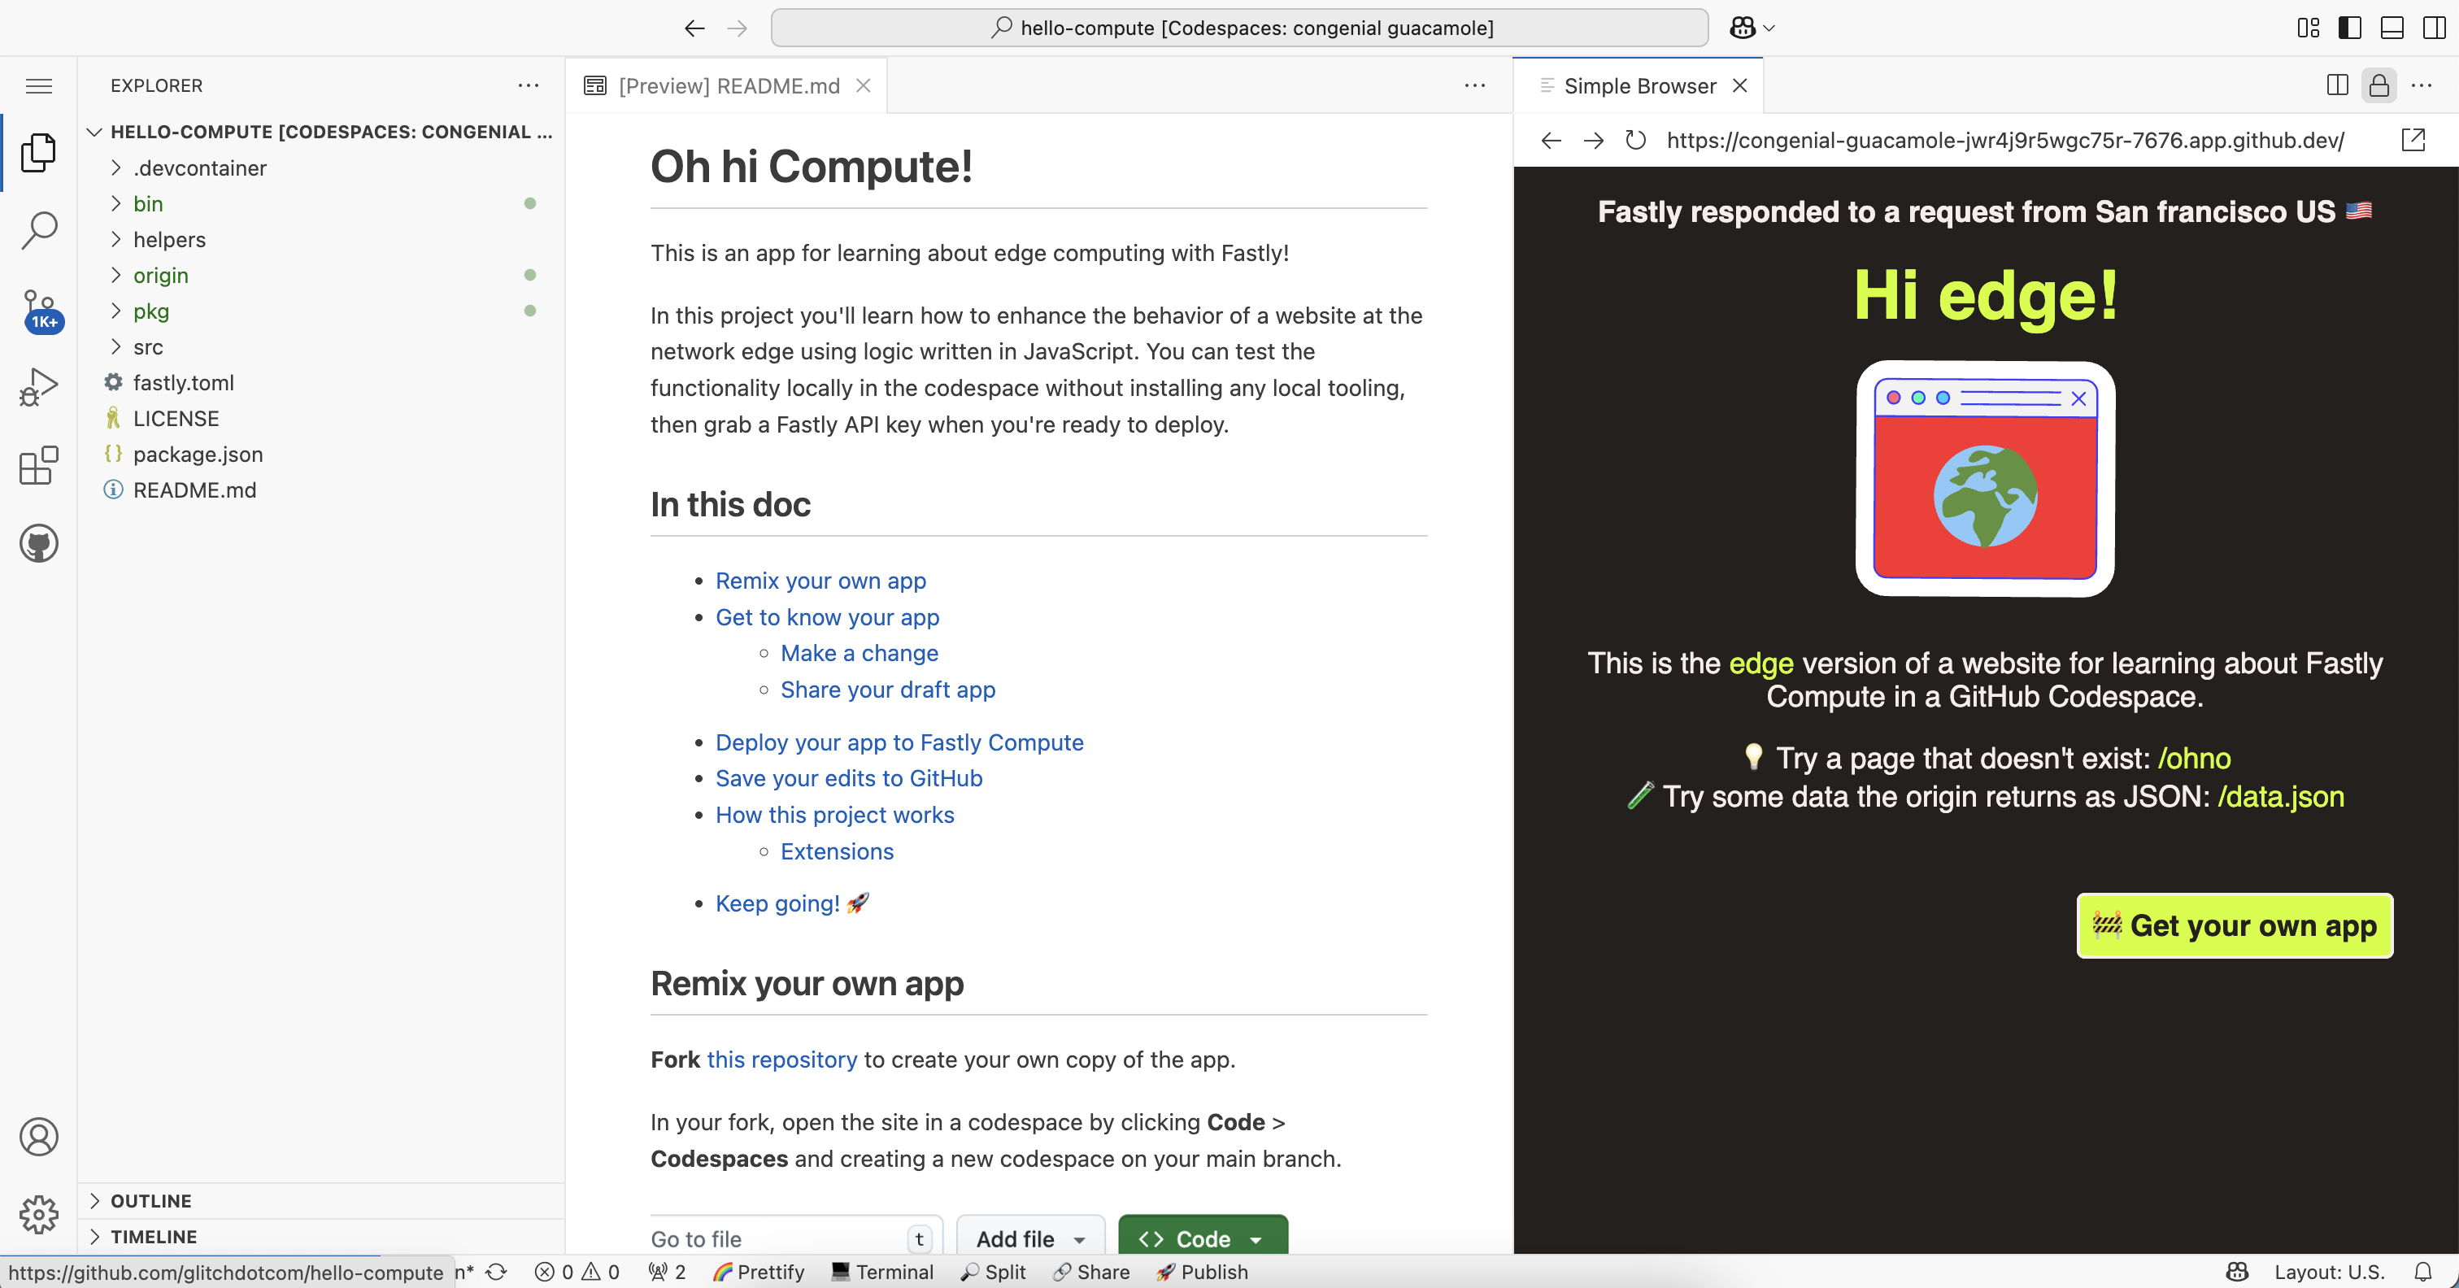Open Explorer views and more actions menu

528,86
